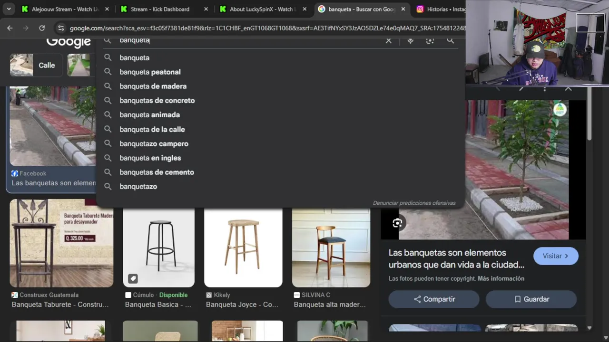This screenshot has width=609, height=342.
Task: Switch to About LuckySpinX tab
Action: pyautogui.click(x=263, y=9)
